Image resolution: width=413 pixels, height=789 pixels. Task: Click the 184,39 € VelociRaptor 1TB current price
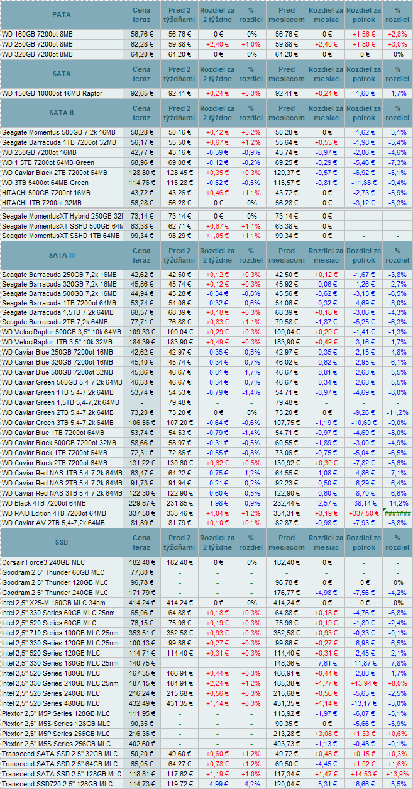[141, 341]
